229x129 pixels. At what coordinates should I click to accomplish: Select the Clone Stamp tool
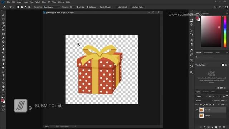[3, 49]
